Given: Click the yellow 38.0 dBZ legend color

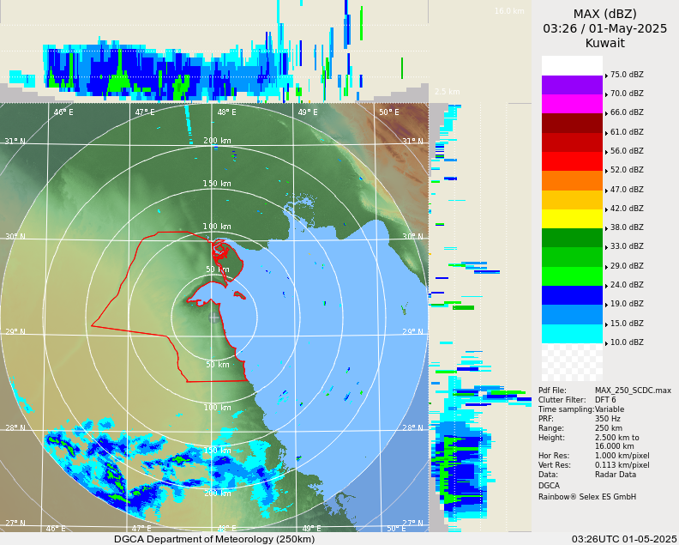Looking at the screenshot, I should [572, 219].
